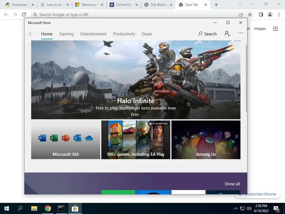285x214 pixels.
Task: Open Google apps grid icon
Action: (x=275, y=29)
